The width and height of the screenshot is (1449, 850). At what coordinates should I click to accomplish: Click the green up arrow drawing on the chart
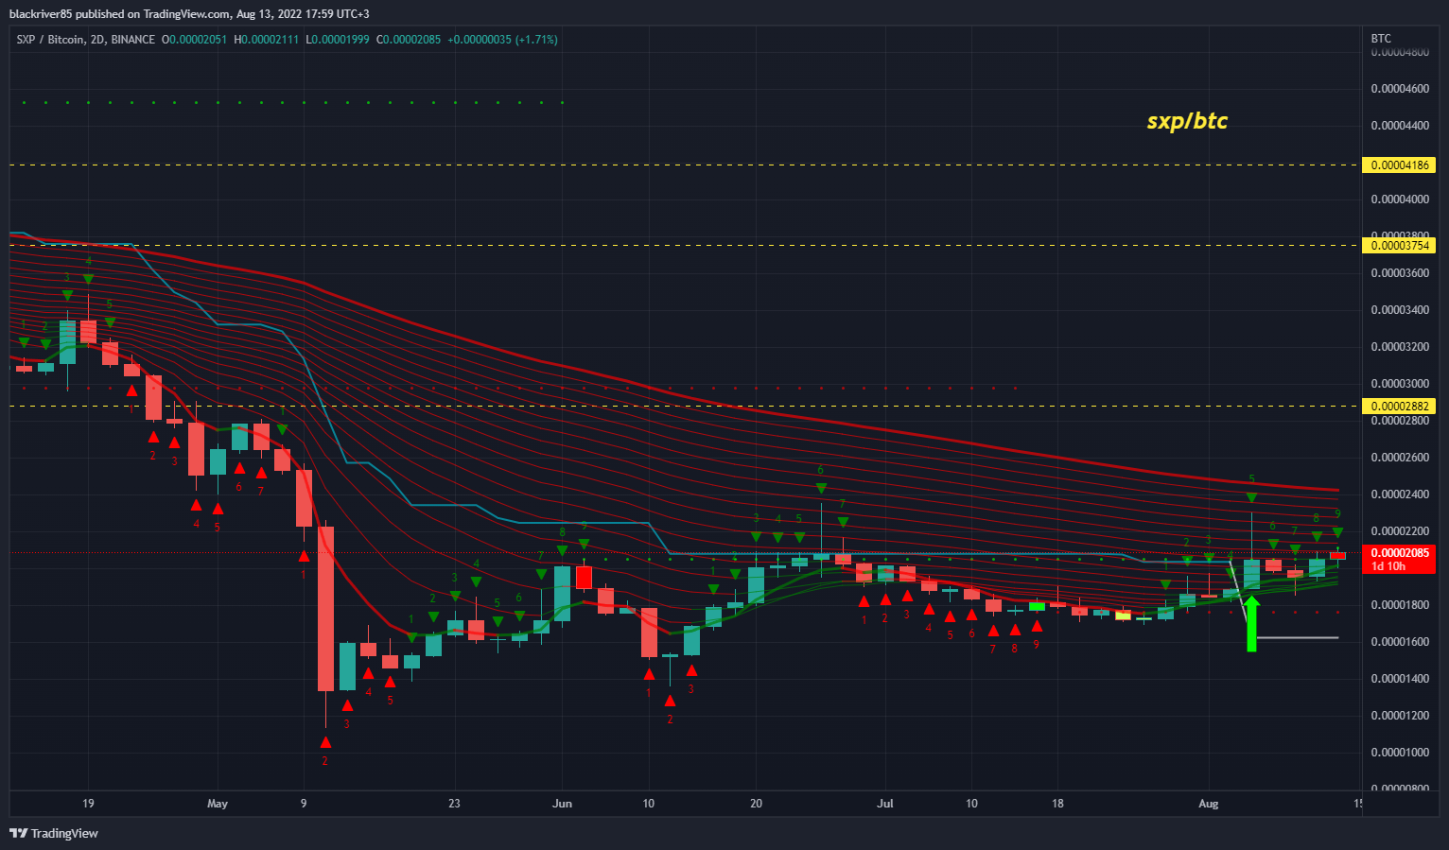coord(1251,623)
